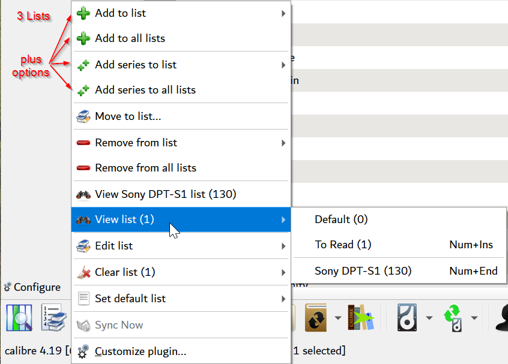Select To Read (1) in submenu

click(x=343, y=245)
